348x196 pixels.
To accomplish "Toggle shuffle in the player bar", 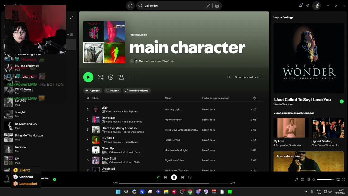I will (x=158, y=177).
